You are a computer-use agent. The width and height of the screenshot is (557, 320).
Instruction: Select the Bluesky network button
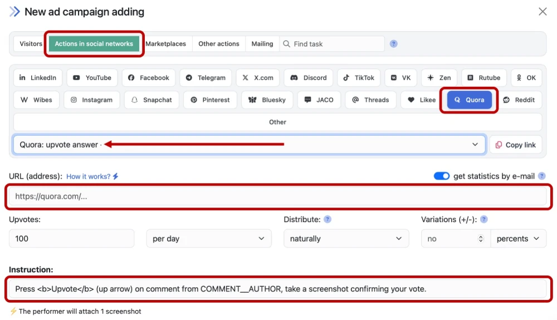267,100
